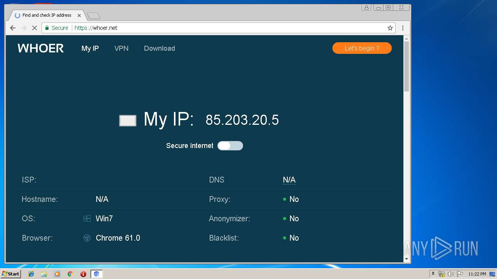Stop loading the page with X button
This screenshot has width=497, height=279.
[34, 28]
